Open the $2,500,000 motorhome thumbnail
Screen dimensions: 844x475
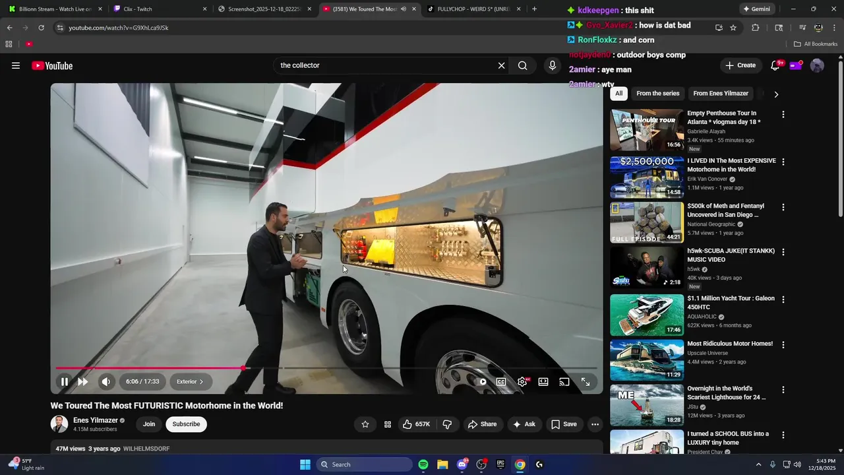[x=647, y=177]
